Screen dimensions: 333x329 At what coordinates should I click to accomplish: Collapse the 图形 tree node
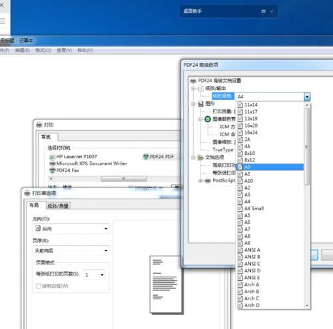pos(193,104)
